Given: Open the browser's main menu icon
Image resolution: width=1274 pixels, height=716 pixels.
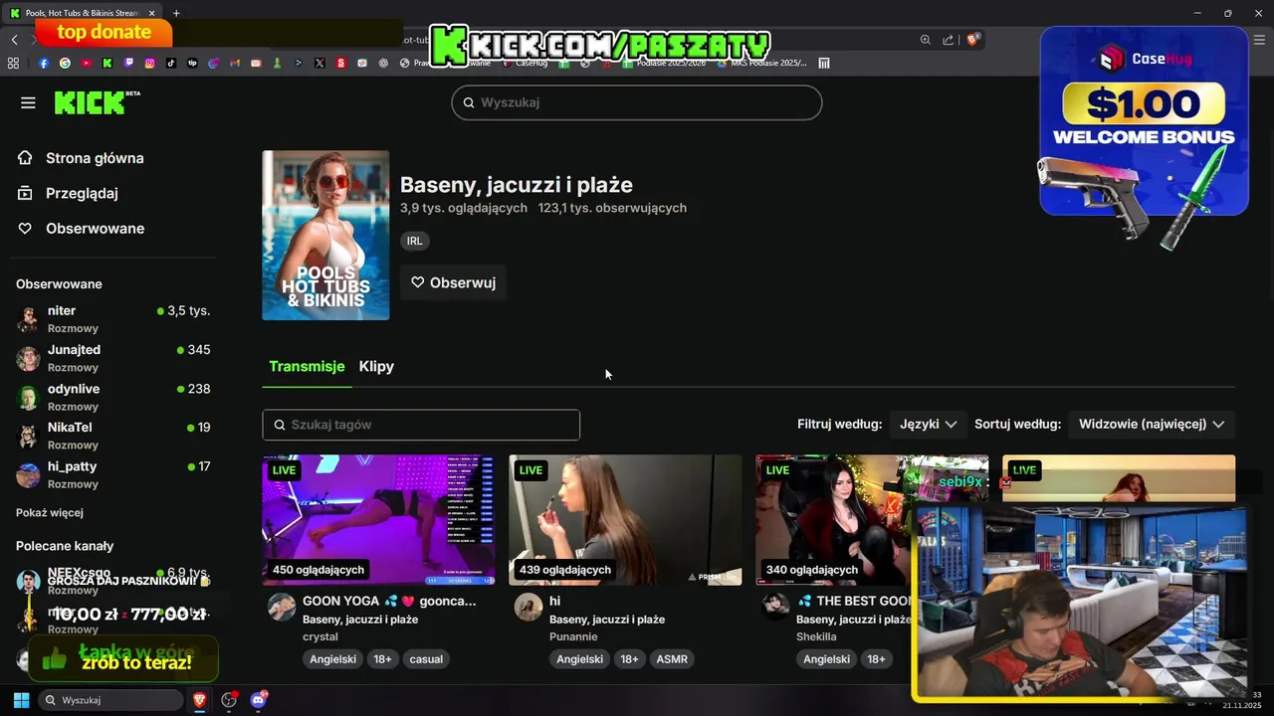Looking at the screenshot, I should click(1260, 40).
